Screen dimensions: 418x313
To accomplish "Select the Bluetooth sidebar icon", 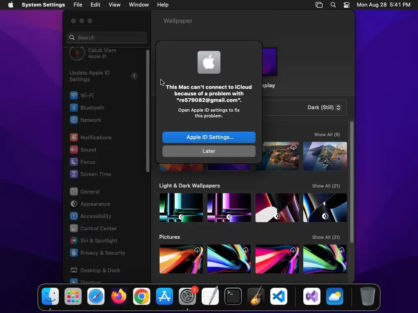I will 74,108.
